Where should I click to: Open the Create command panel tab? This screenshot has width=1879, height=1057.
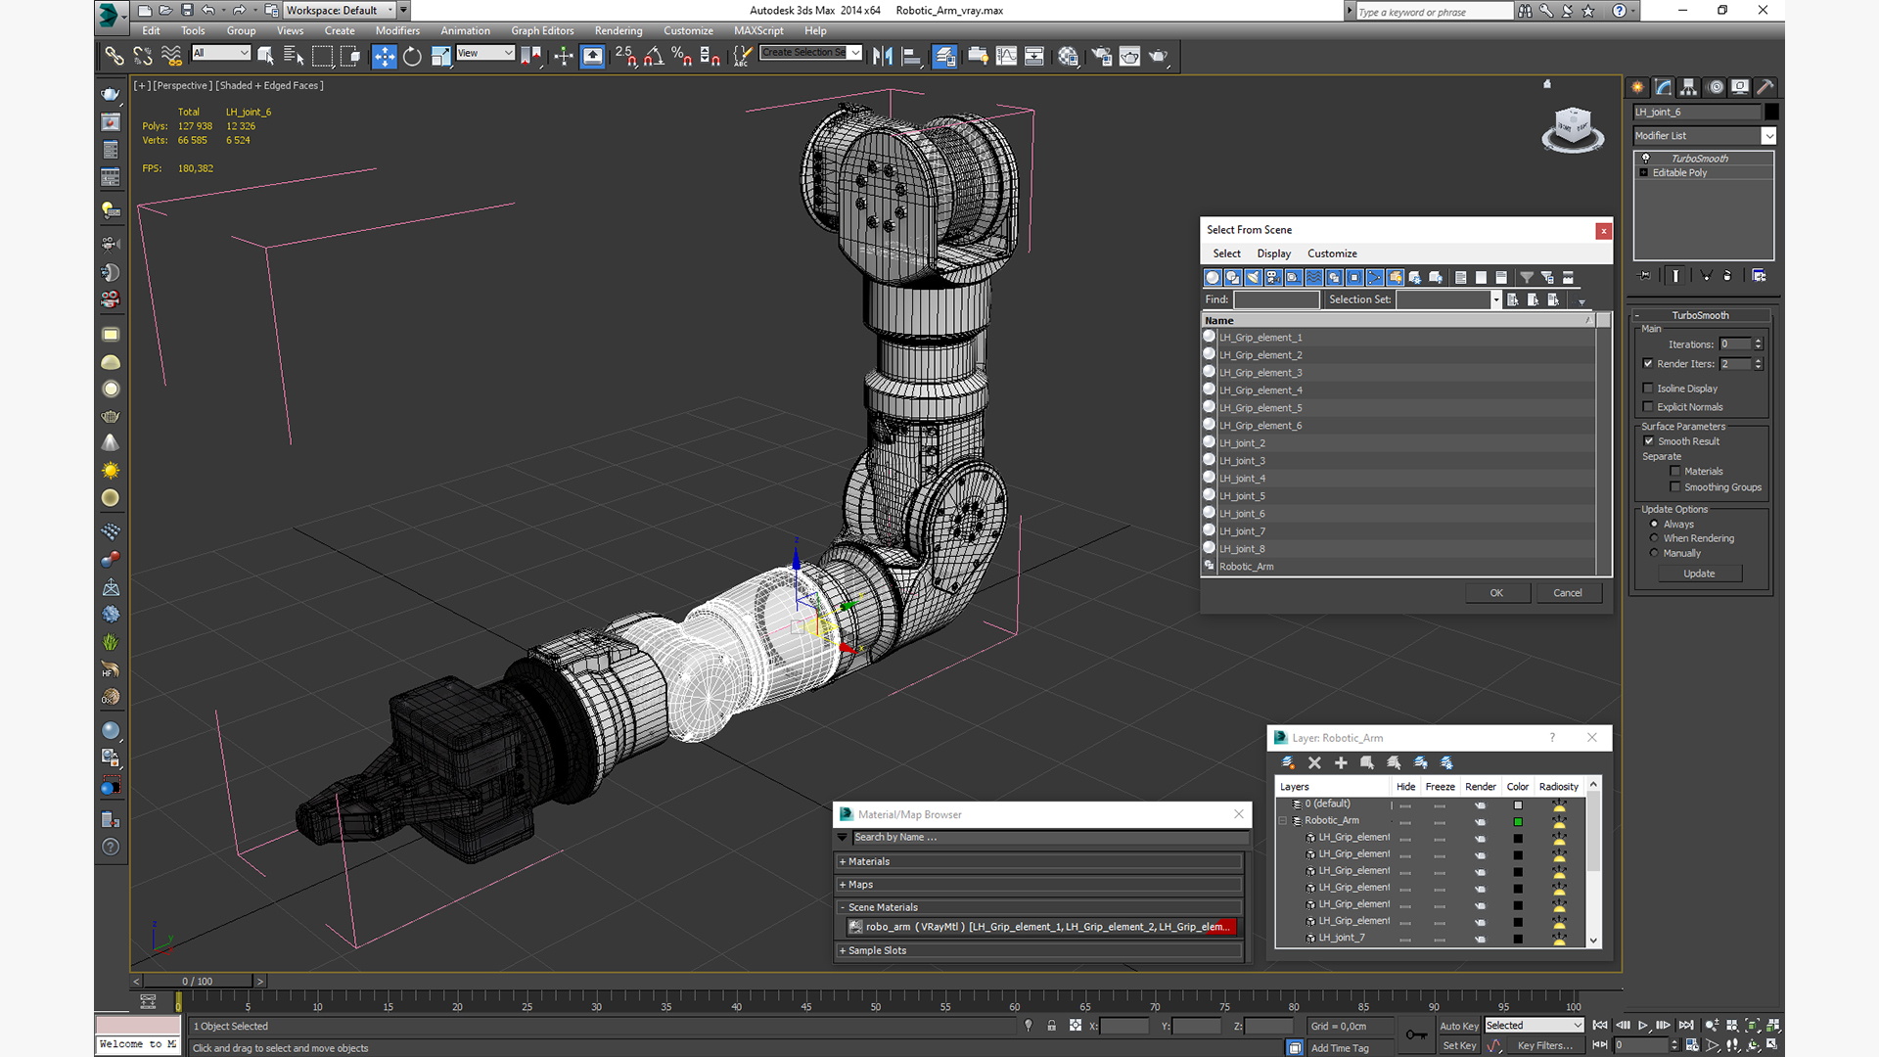1637,87
